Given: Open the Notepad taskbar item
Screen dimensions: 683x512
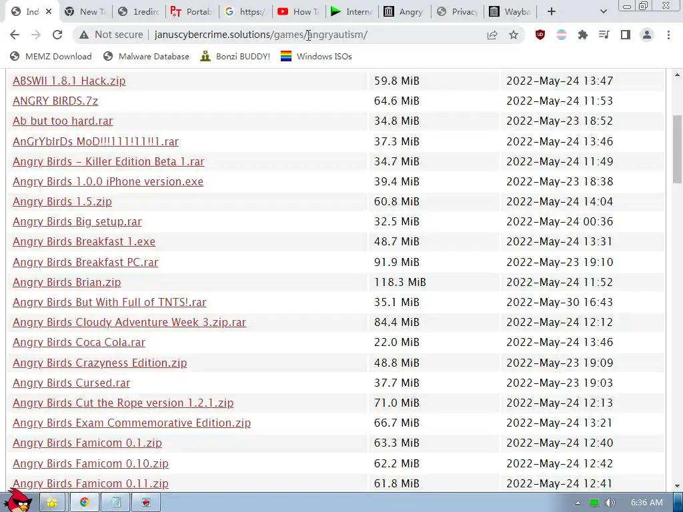Looking at the screenshot, I should pyautogui.click(x=116, y=503).
